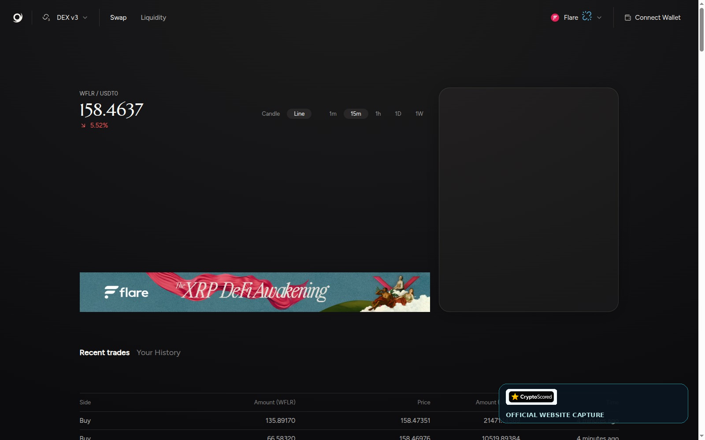Expand the Flare network chevron

[599, 18]
